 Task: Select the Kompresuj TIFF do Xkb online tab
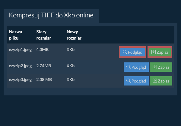point(51,16)
